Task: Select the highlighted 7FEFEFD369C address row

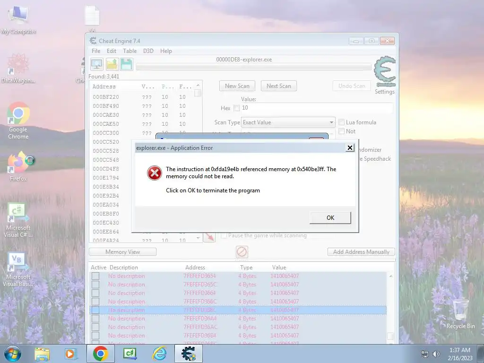Action: click(x=238, y=310)
